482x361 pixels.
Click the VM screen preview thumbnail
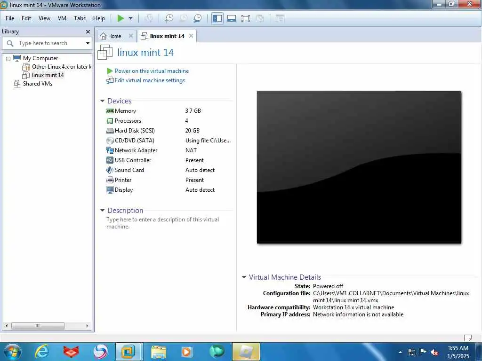point(359,167)
